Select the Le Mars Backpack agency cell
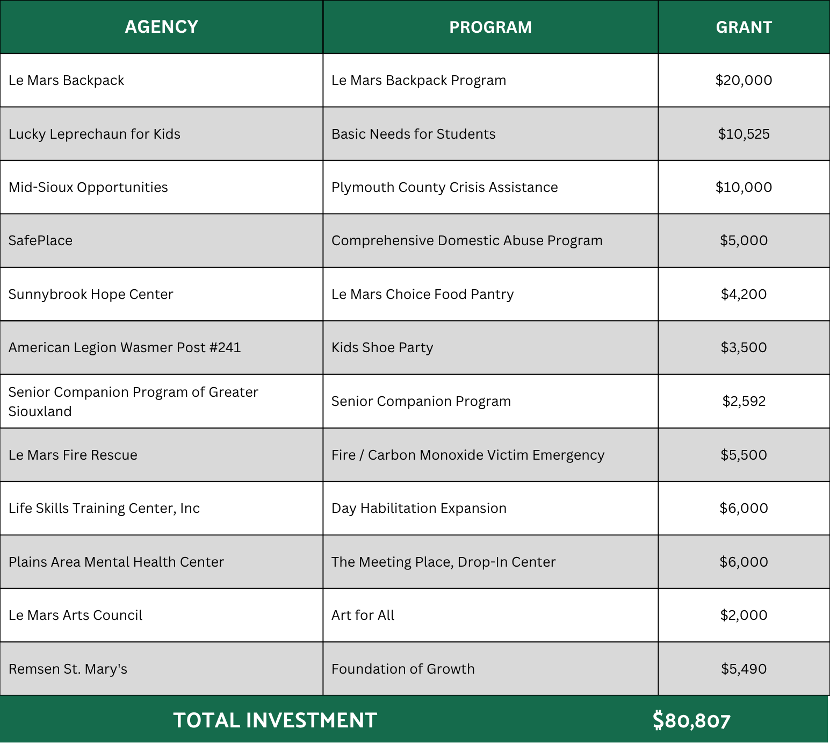Screen dimensions: 830x743 [161, 80]
